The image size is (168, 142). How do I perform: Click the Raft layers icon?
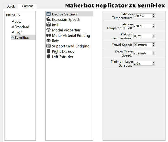click(x=49, y=41)
